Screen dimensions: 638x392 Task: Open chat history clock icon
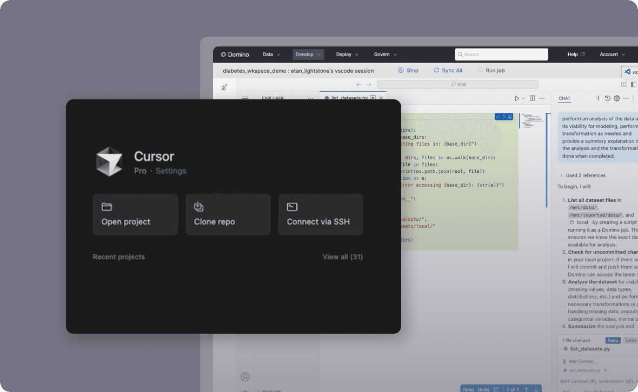point(607,98)
